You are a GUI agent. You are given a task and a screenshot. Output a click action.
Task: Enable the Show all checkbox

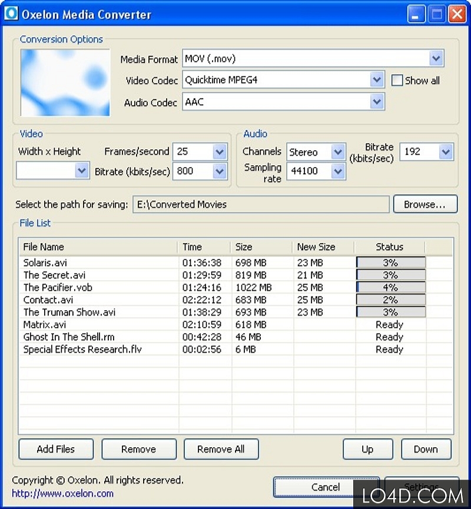(x=397, y=80)
